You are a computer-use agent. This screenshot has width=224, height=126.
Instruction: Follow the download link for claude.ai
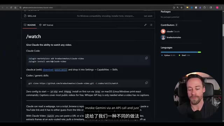[x=48, y=70]
